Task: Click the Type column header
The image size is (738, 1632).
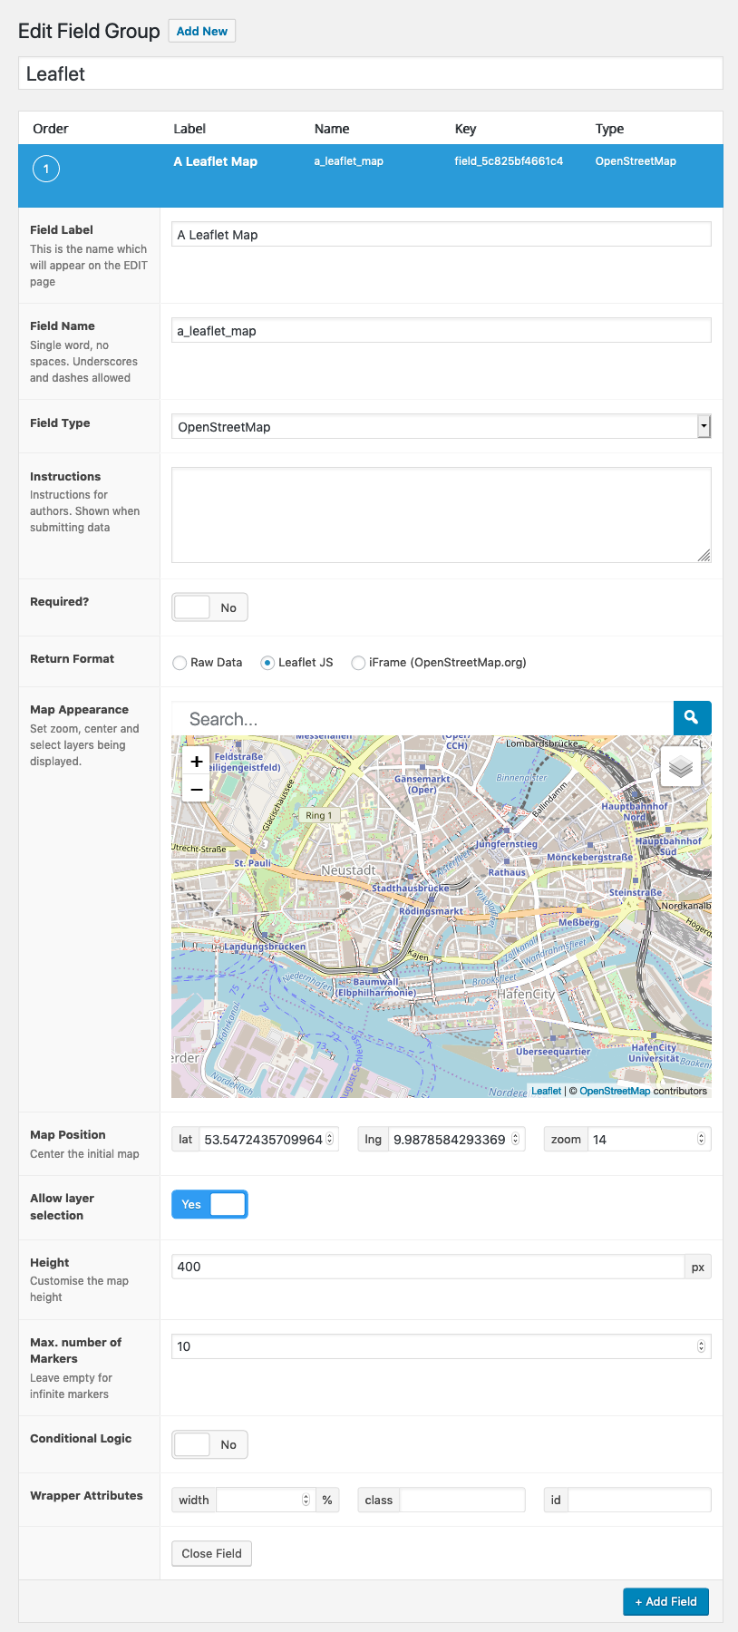Action: click(x=609, y=129)
